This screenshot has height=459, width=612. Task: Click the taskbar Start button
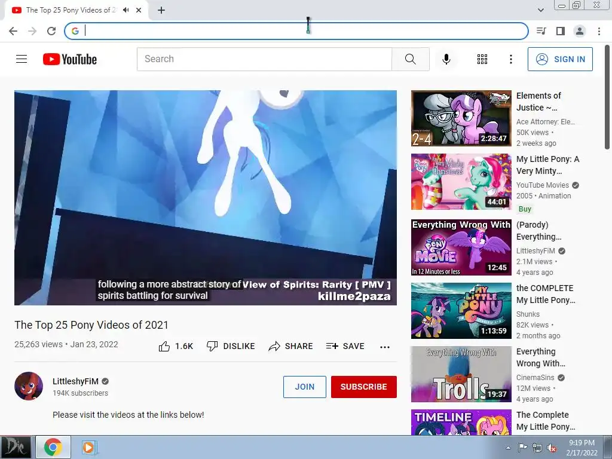[15, 447]
